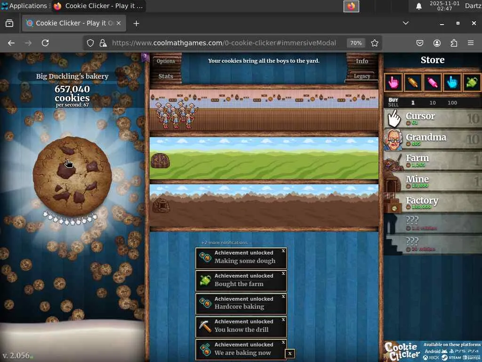
Task: Click the mine shaft entrance icon
Action: (161, 206)
